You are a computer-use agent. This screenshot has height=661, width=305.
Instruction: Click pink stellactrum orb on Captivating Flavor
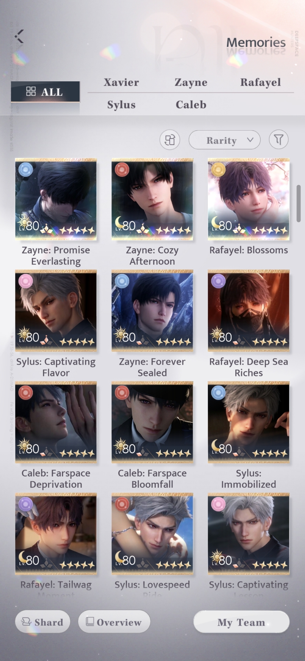(26, 281)
